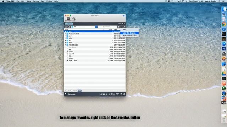Open Spotlight search in the menu bar

[x=220, y=1]
